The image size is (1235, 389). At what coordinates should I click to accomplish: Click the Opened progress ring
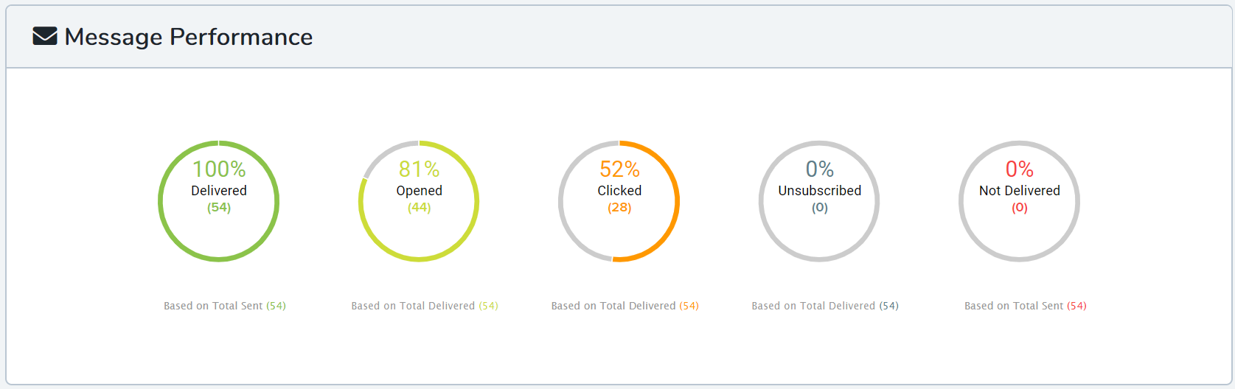tap(419, 201)
